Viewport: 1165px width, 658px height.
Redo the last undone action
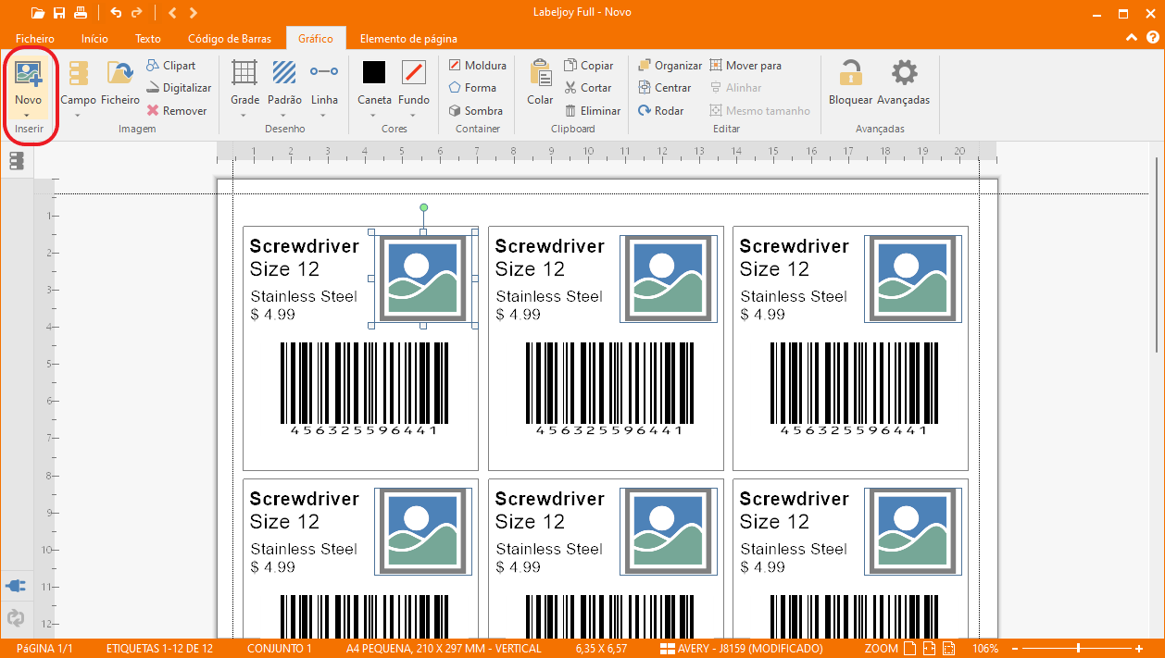coord(137,13)
